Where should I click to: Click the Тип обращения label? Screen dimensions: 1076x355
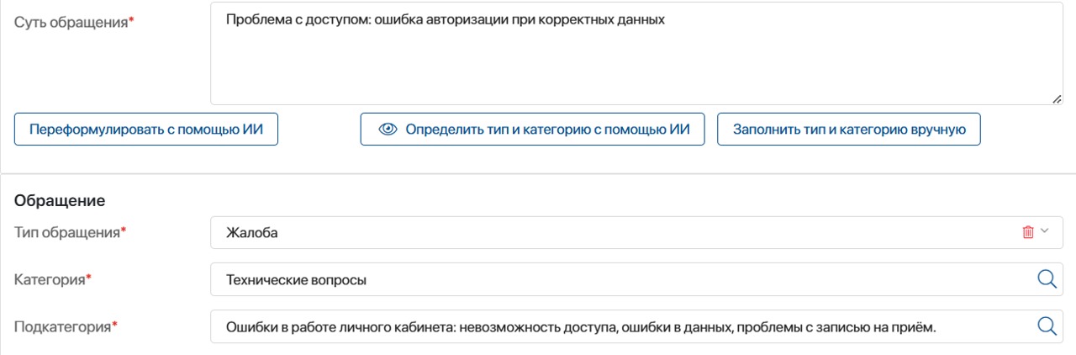(x=67, y=231)
